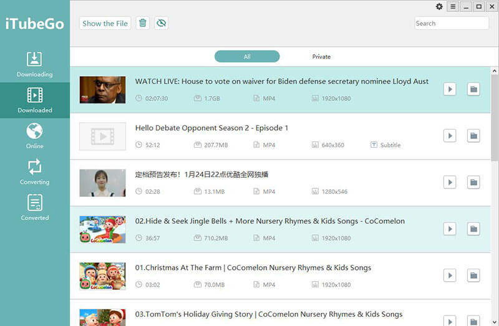Open the Downloaded section in the sidebar
This screenshot has height=326, width=499.
click(35, 100)
